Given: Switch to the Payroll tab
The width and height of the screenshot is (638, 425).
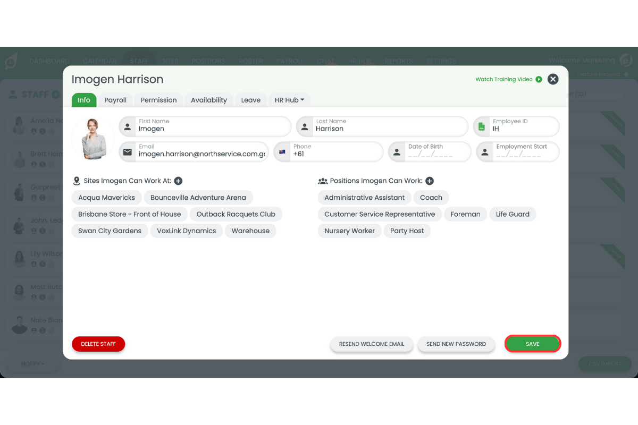Looking at the screenshot, I should point(115,100).
